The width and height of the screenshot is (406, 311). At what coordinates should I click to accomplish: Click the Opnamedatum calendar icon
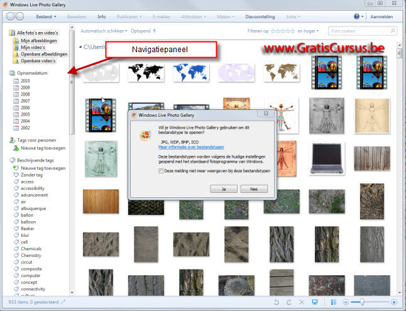click(x=12, y=73)
